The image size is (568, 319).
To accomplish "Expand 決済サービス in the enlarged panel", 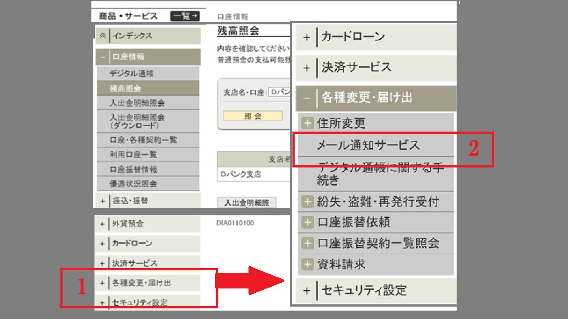I will pos(376,68).
